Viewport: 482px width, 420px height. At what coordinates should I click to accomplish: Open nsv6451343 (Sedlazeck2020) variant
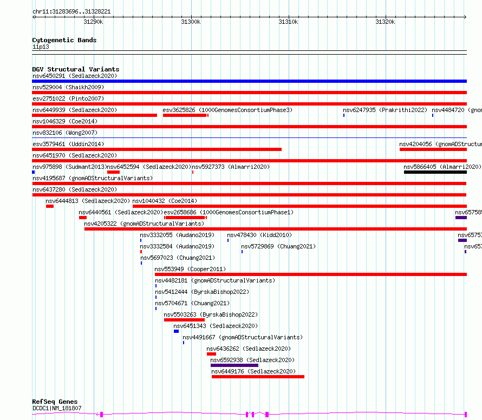216,326
